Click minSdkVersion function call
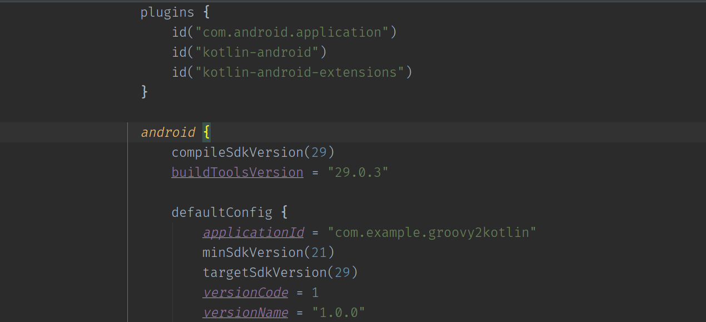 point(249,252)
